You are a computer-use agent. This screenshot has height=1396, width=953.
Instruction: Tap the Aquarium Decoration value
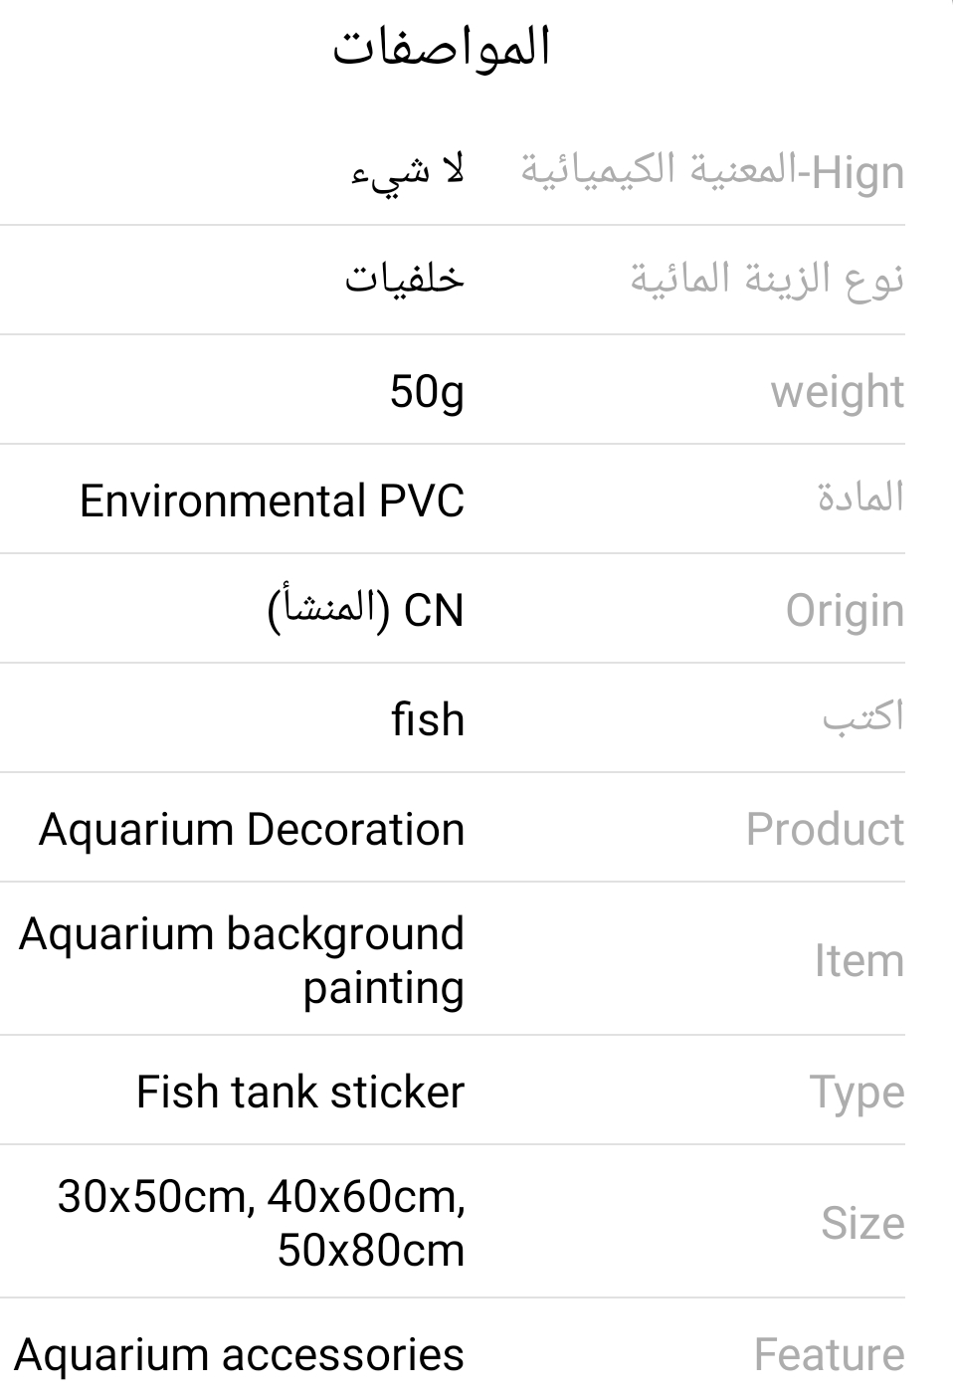click(252, 829)
